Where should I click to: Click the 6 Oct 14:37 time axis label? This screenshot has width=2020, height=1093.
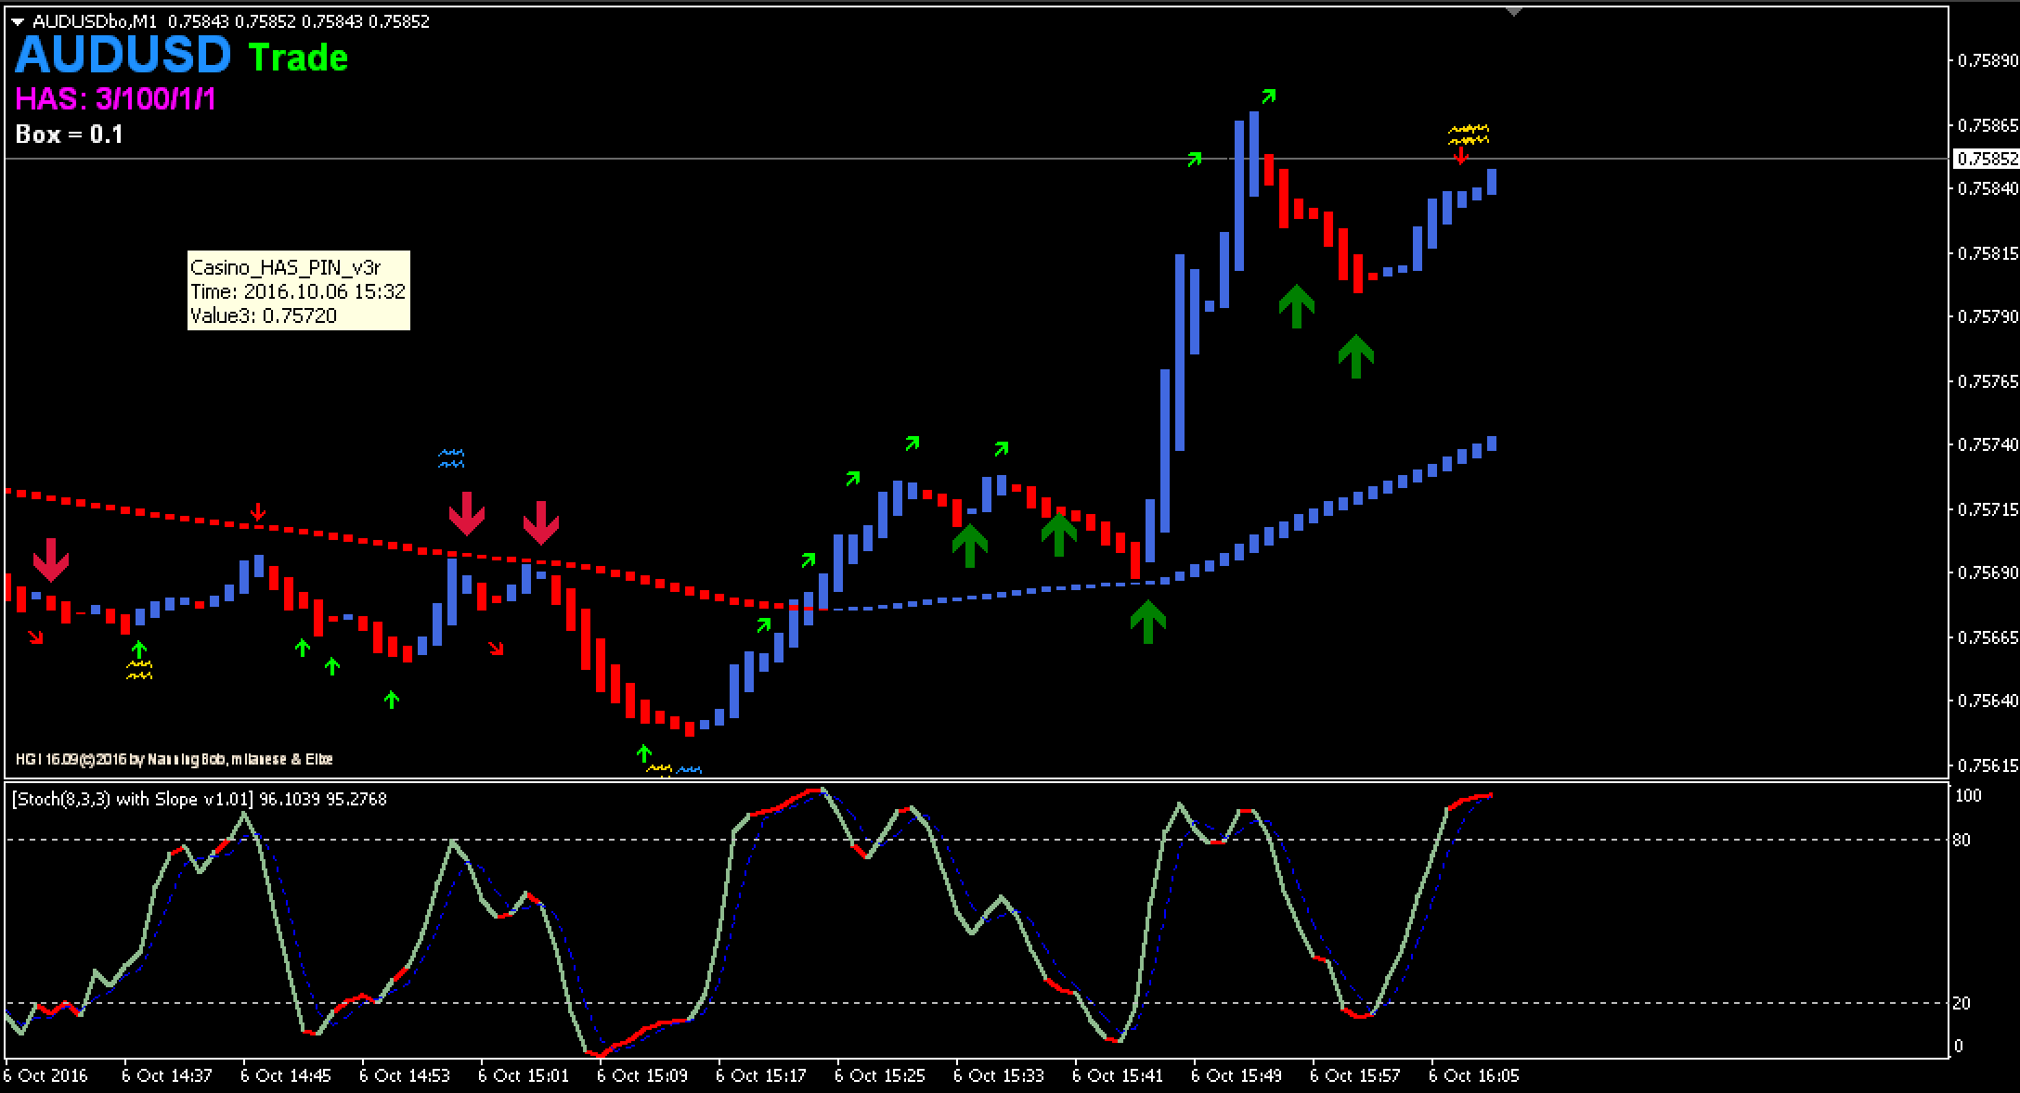[x=166, y=1076]
